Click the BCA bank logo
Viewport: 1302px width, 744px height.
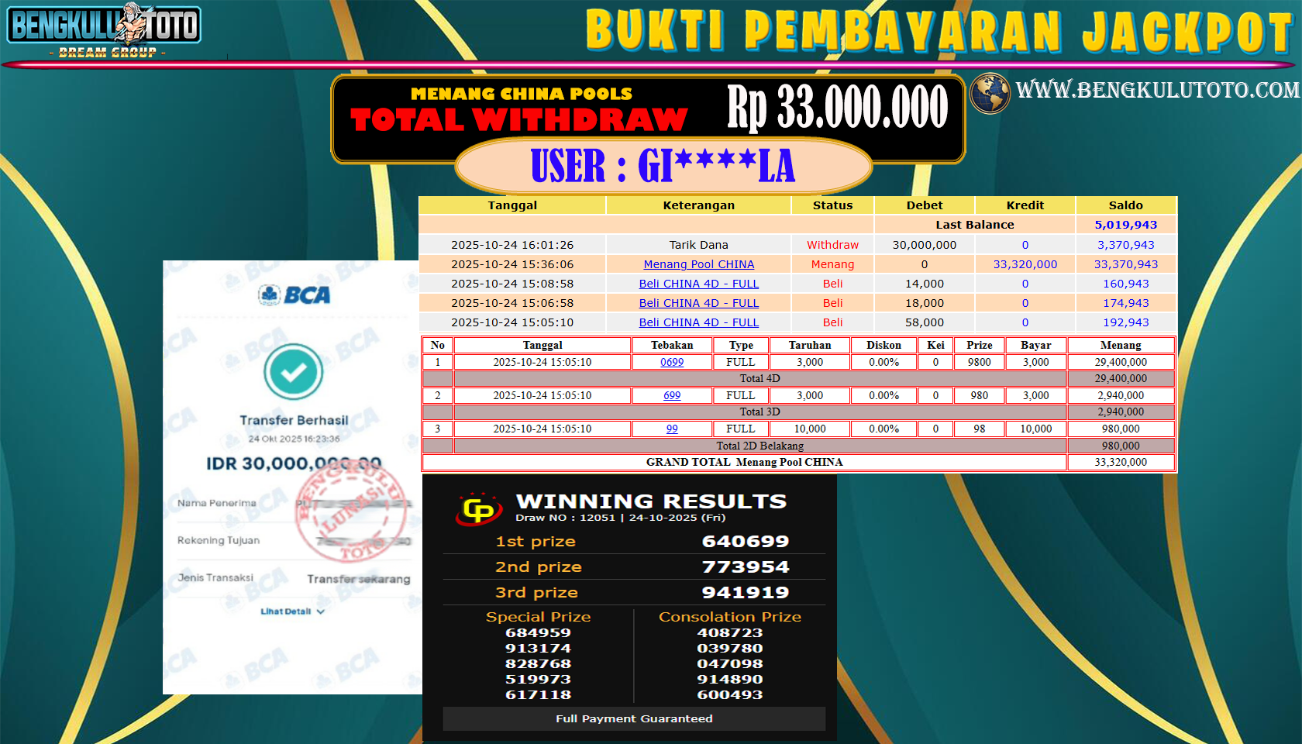tap(294, 295)
